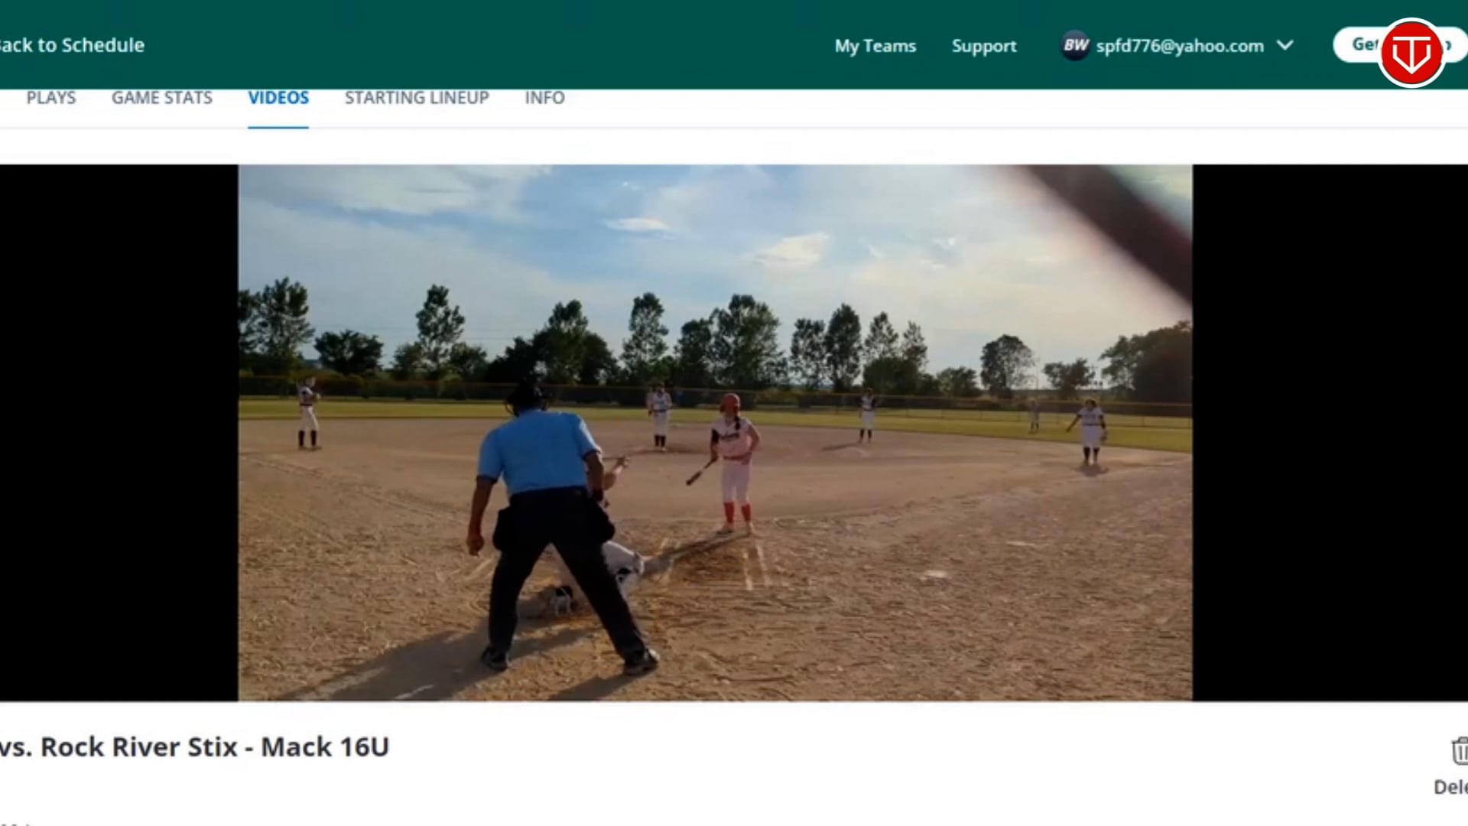
Task: Expand the account menu chevron
Action: click(1285, 46)
